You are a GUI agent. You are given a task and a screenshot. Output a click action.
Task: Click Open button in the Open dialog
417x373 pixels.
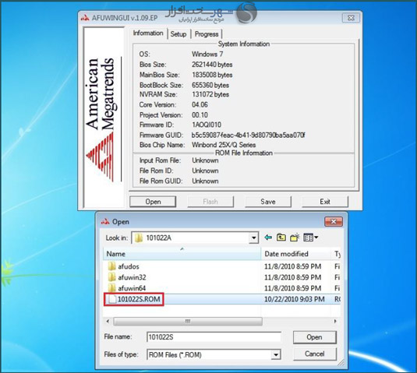[x=315, y=337]
